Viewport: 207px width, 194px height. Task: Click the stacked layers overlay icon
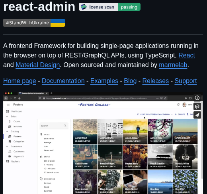tap(197, 107)
